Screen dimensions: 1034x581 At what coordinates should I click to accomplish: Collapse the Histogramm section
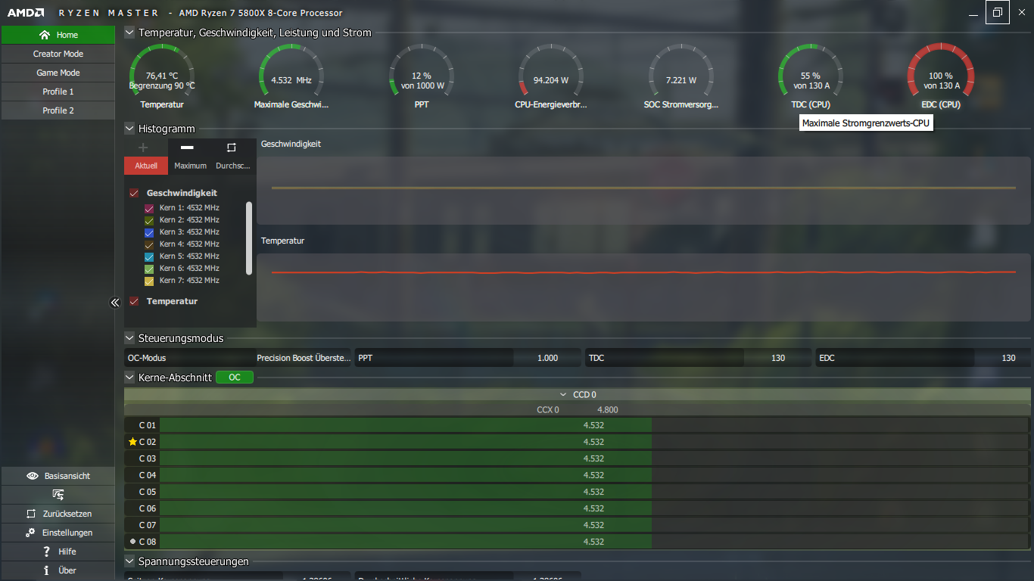[129, 129]
